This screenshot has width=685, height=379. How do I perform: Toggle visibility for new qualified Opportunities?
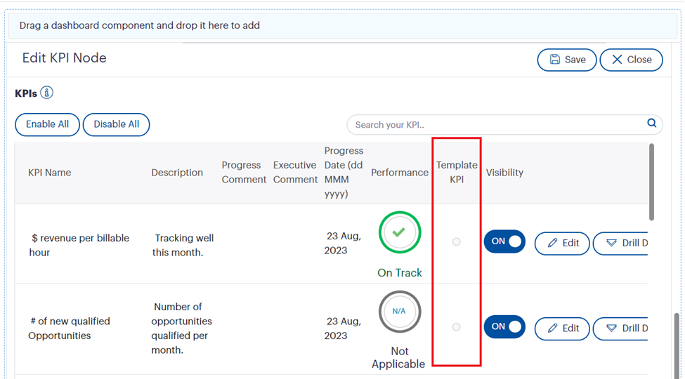[504, 327]
